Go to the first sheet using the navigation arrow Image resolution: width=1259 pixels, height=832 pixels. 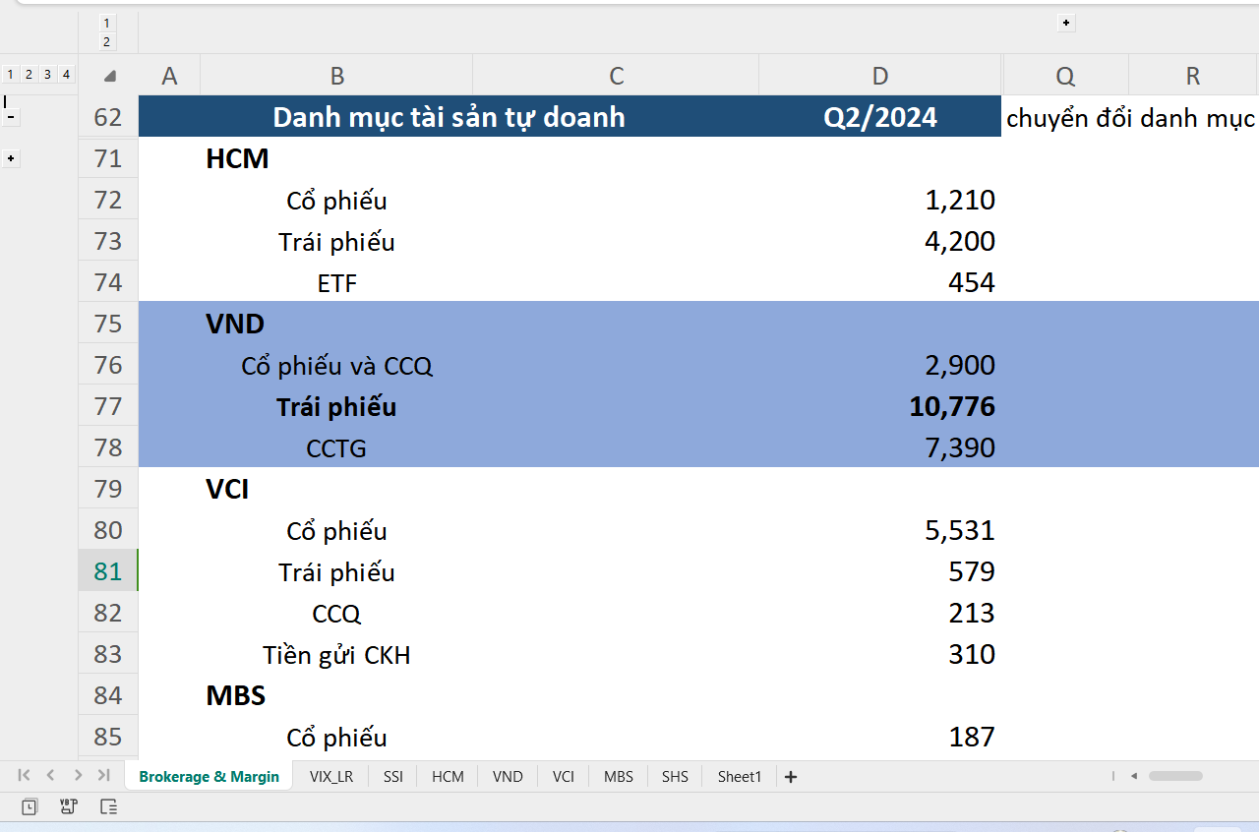[x=24, y=776]
